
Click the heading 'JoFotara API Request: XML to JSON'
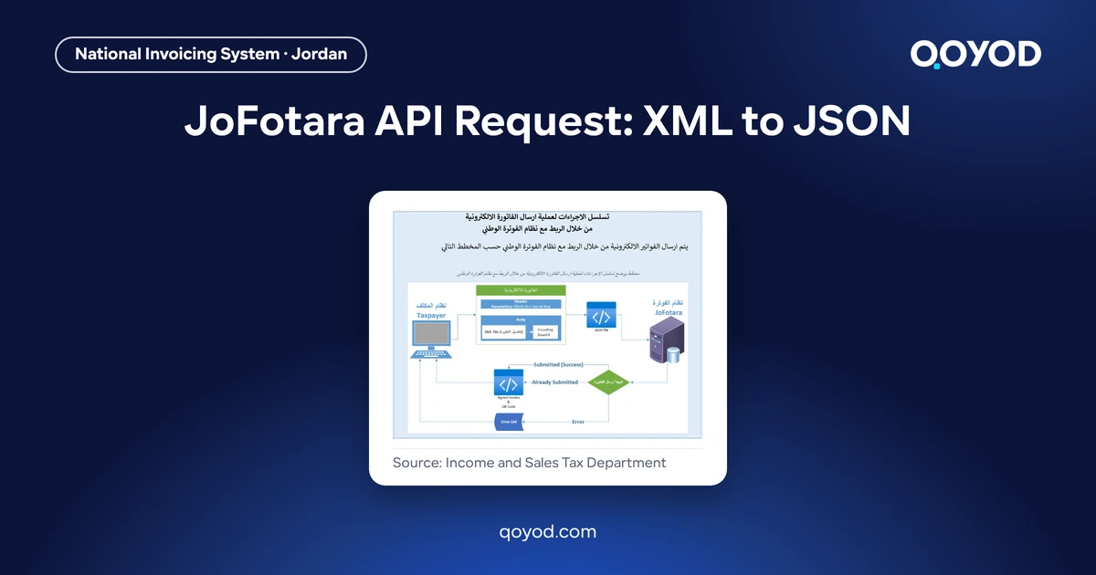(x=548, y=121)
